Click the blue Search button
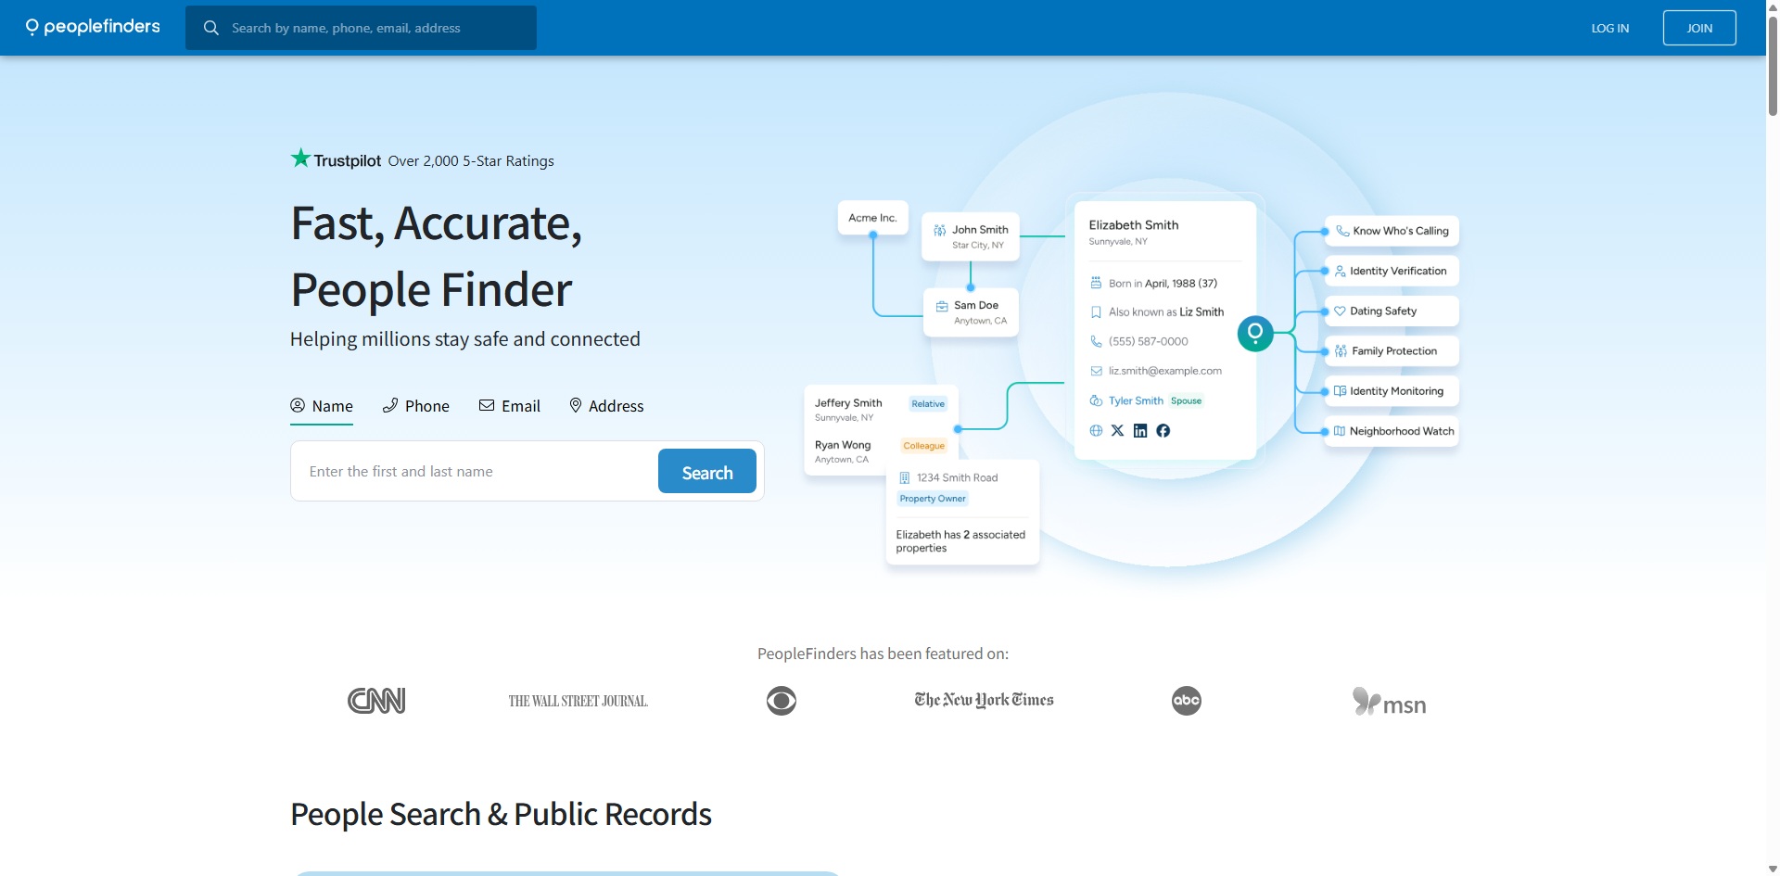The width and height of the screenshot is (1780, 876). 707,471
